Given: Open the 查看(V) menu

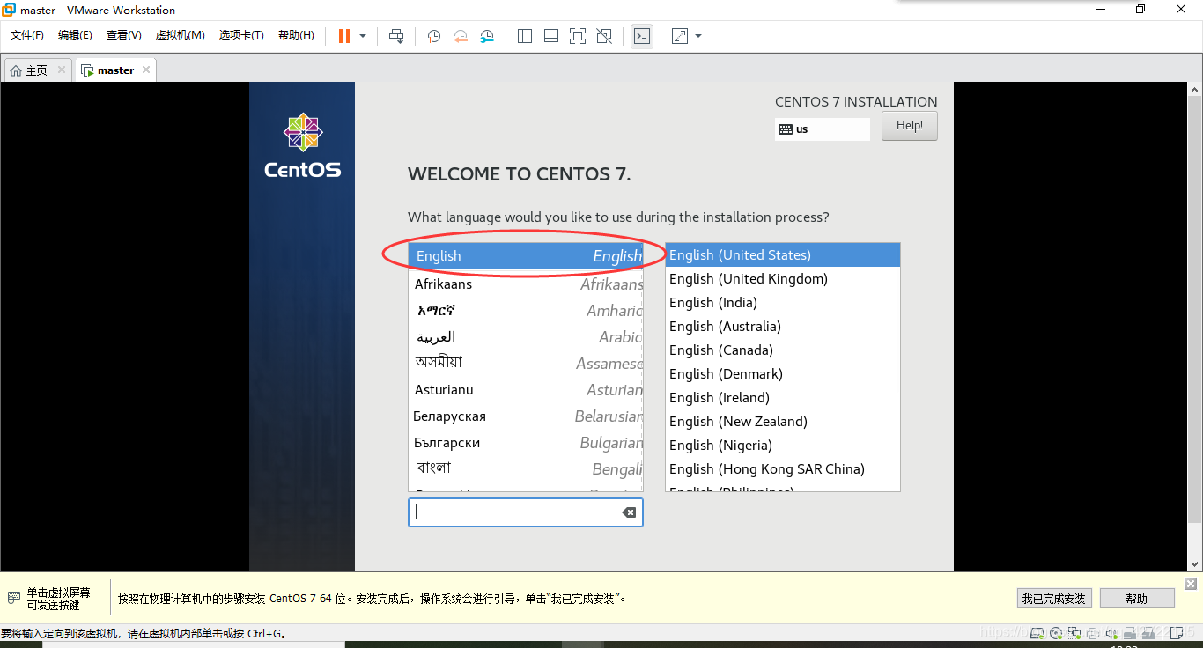Looking at the screenshot, I should pos(123,35).
